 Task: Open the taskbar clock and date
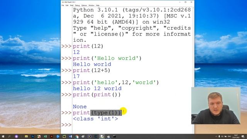tap(236, 136)
